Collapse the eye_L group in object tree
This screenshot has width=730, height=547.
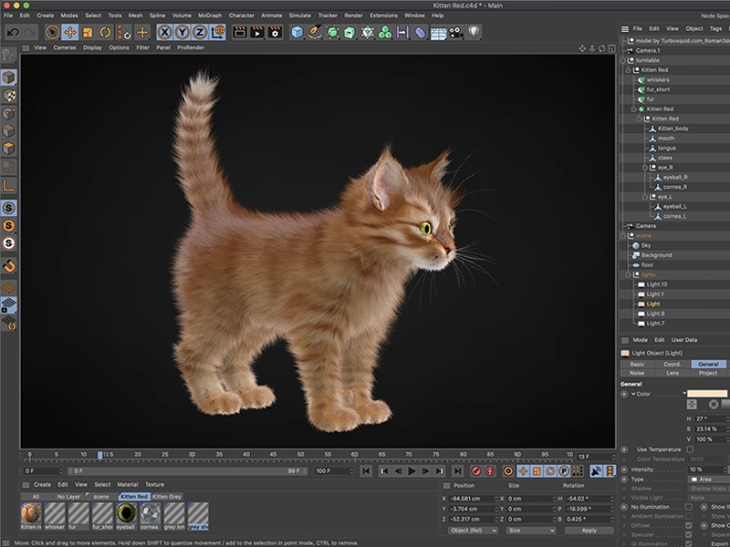(645, 197)
